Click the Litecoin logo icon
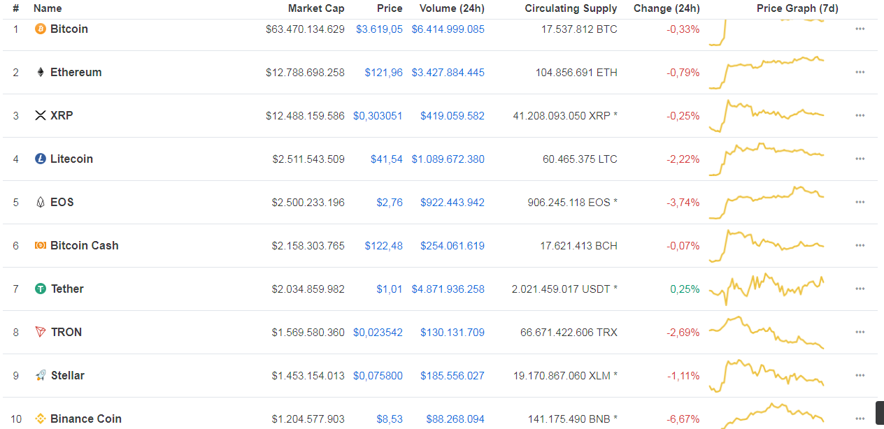The height and width of the screenshot is (429, 884). click(41, 159)
